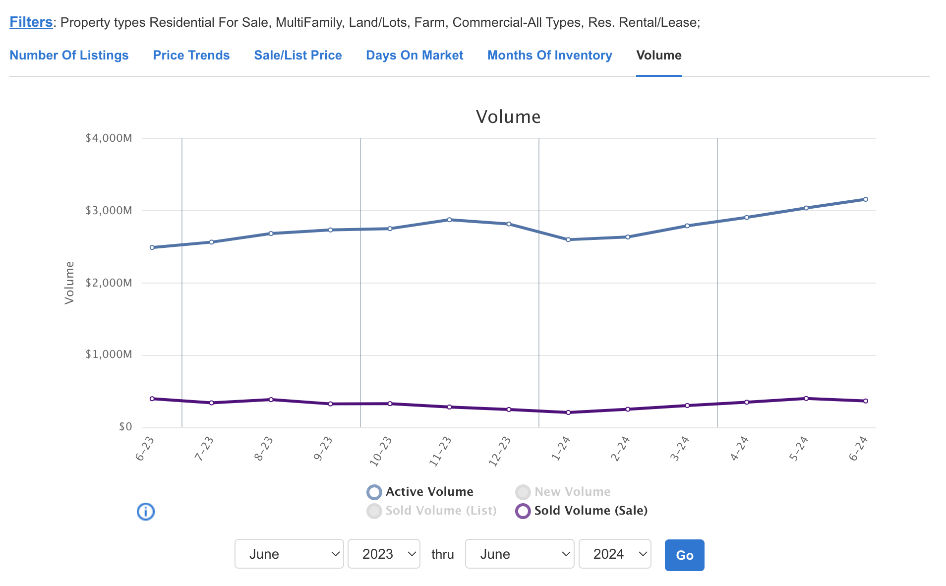
Task: Enable the New Volume legend series
Action: pos(563,492)
